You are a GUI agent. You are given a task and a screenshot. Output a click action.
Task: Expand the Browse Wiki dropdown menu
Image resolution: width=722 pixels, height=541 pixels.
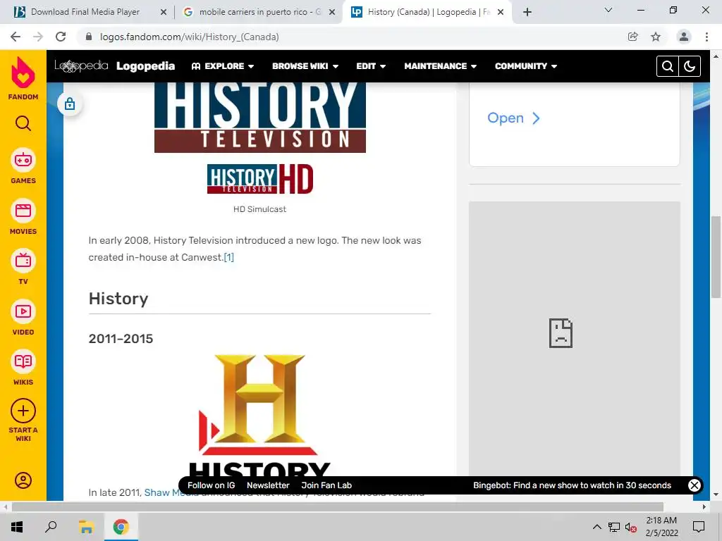305,66
